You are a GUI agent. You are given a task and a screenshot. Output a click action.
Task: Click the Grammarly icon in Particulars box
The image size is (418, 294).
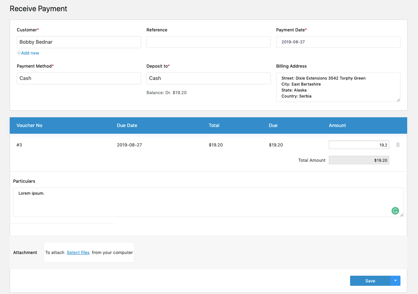pyautogui.click(x=395, y=211)
